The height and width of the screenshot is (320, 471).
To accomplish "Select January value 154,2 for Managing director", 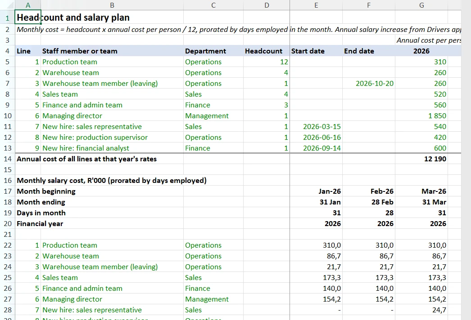I will point(316,299).
